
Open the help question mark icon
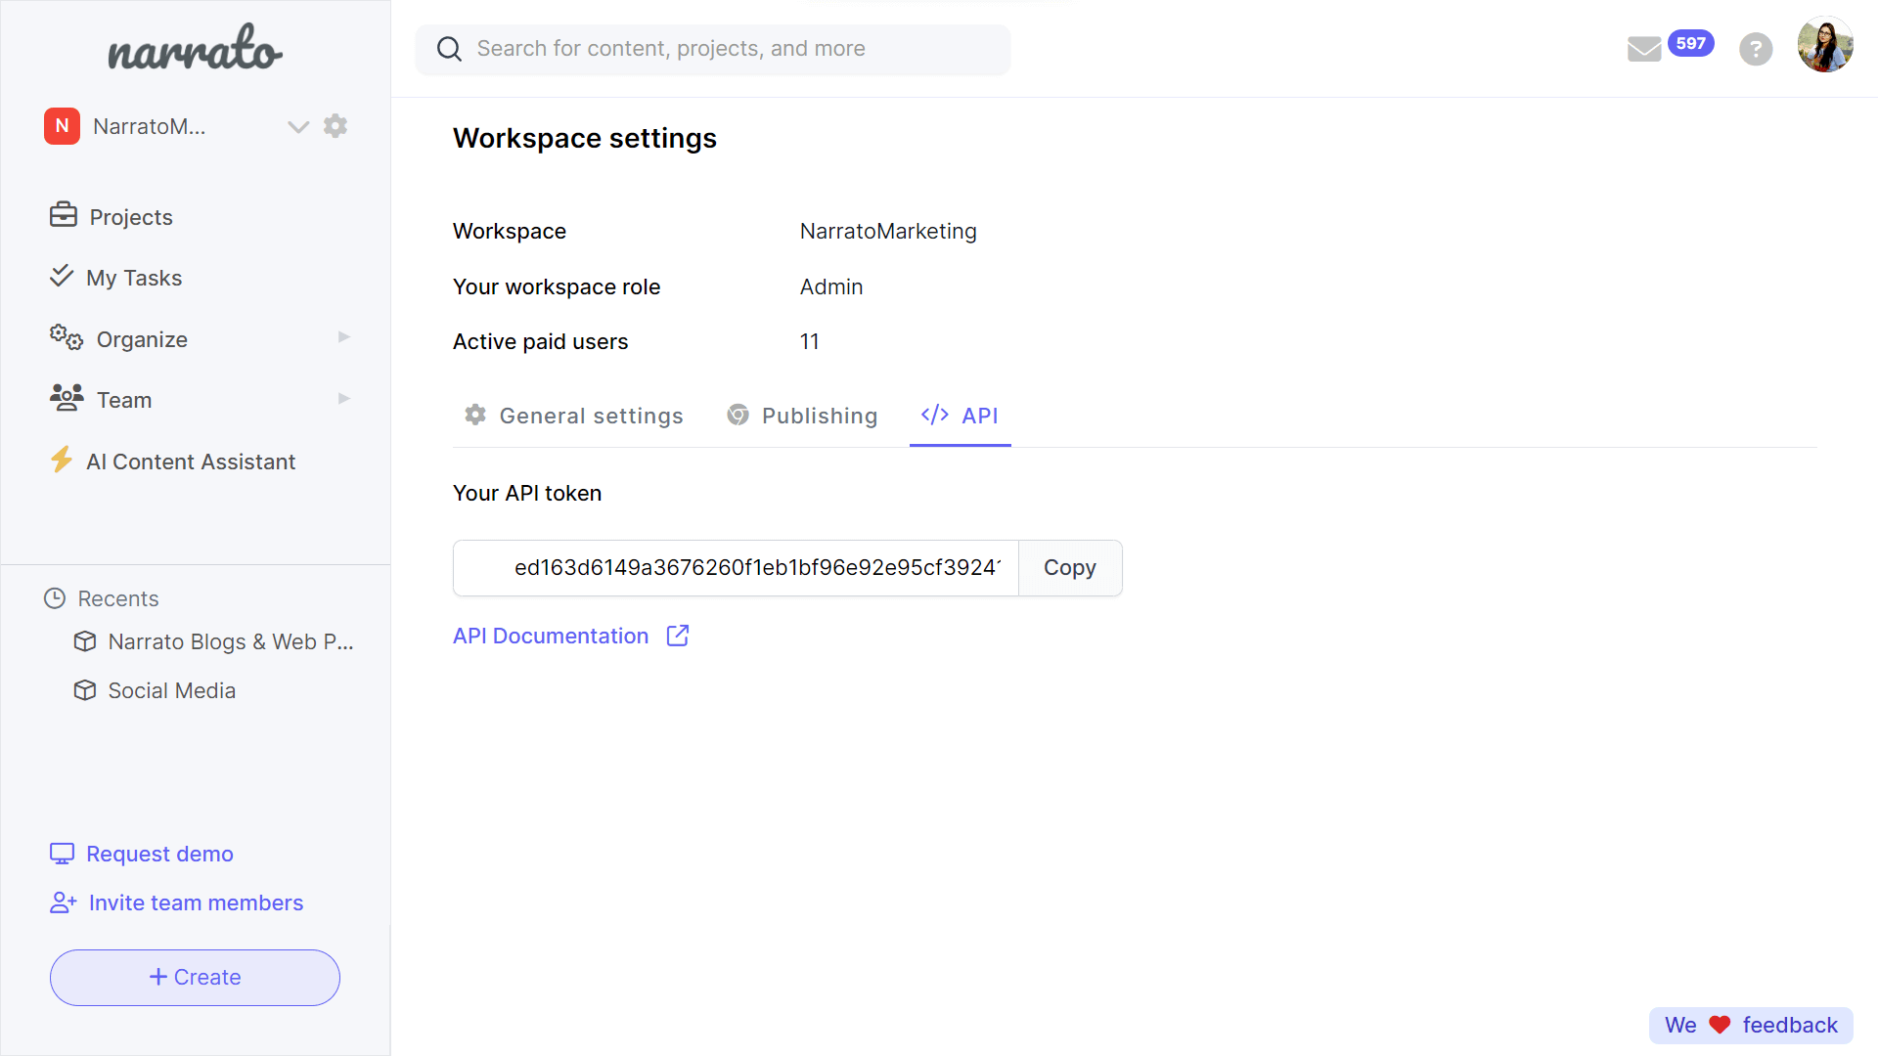coord(1756,49)
